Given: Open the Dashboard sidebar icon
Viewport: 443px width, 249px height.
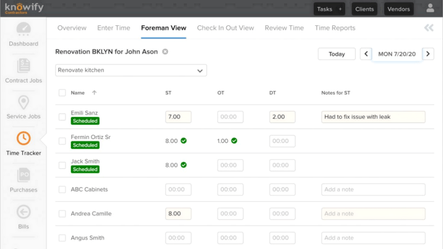Looking at the screenshot, I should click(24, 29).
